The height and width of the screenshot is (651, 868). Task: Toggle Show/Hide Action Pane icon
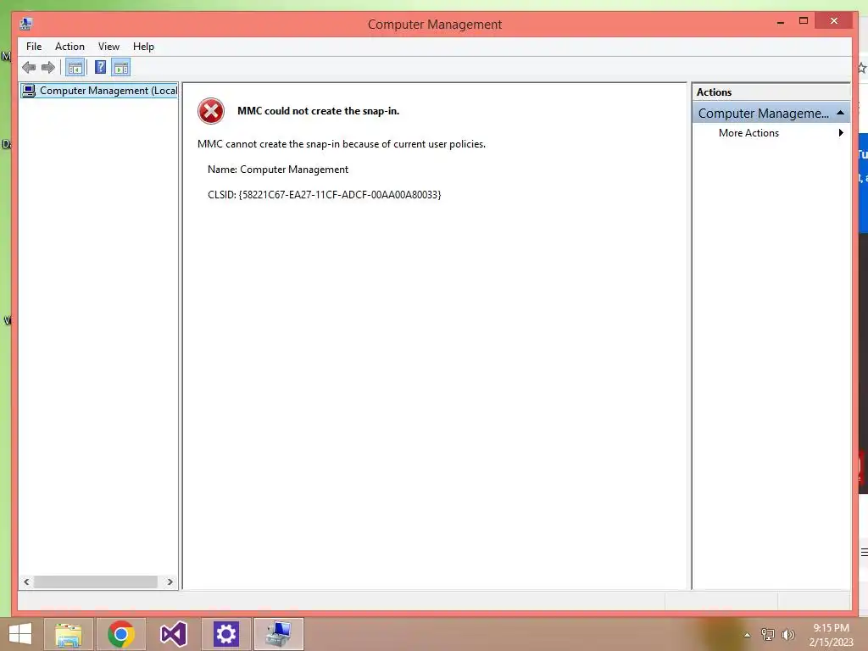click(120, 68)
